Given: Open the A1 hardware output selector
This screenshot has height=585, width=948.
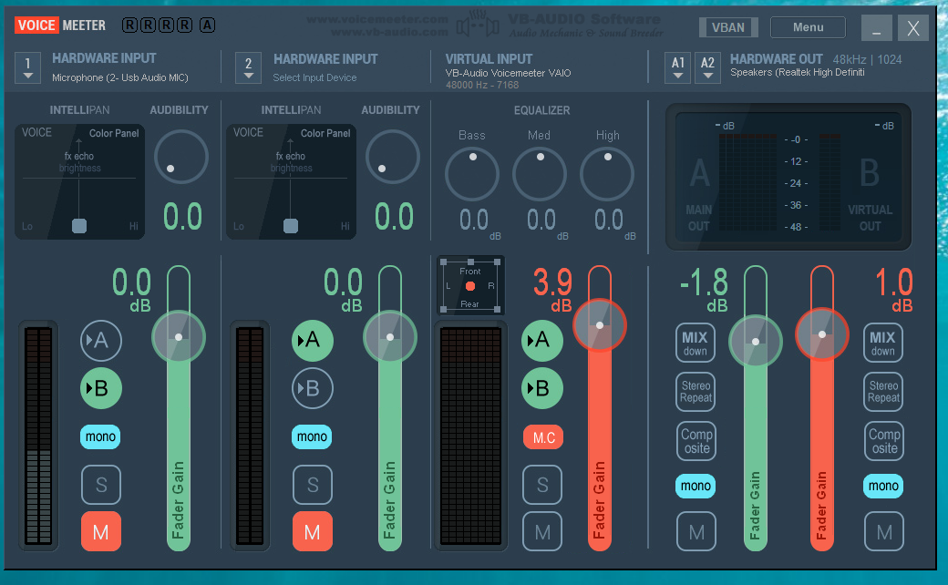Looking at the screenshot, I should pyautogui.click(x=678, y=67).
